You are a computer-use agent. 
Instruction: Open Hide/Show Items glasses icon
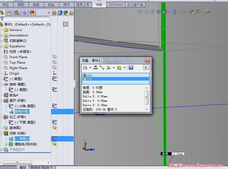(x=183, y=12)
